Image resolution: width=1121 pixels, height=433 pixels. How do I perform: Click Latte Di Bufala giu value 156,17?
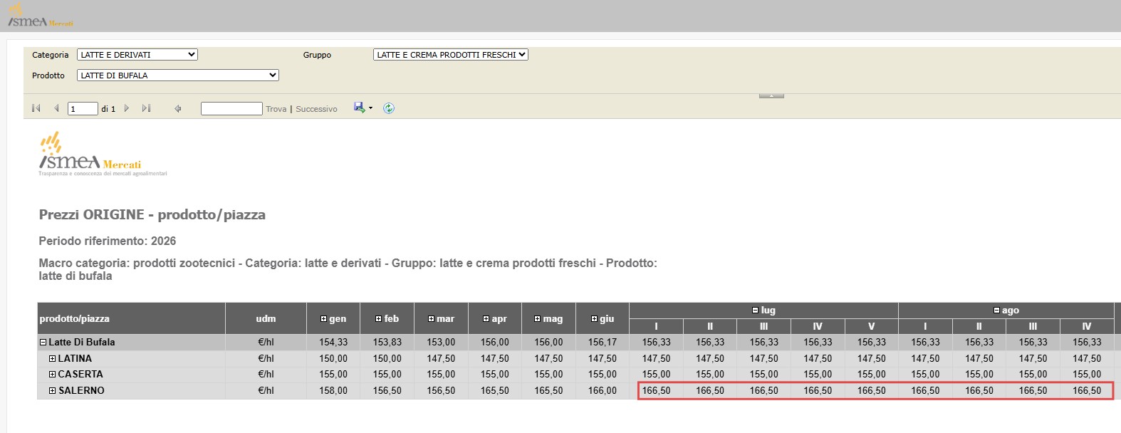(603, 343)
